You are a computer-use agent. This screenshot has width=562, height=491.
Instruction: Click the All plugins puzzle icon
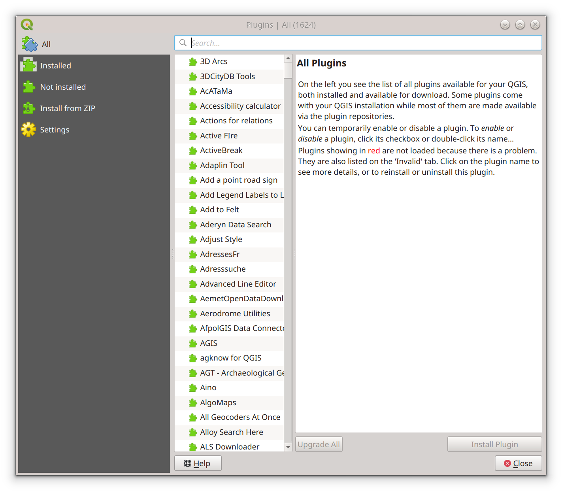30,44
